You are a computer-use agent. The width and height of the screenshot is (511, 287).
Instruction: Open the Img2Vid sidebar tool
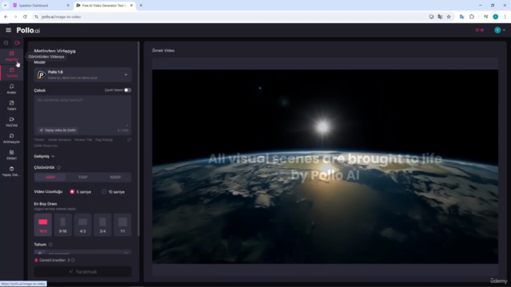(x=12, y=56)
